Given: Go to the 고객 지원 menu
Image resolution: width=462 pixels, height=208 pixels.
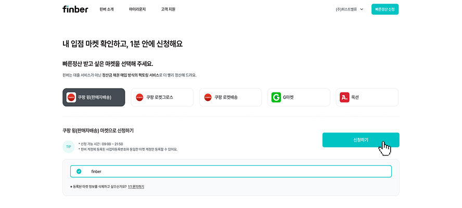Looking at the screenshot, I should click(x=168, y=9).
